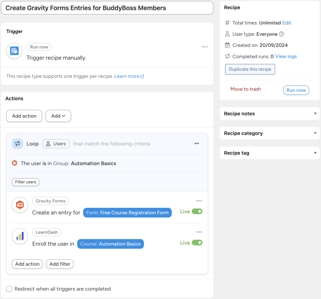Image resolution: width=321 pixels, height=299 pixels.
Task: Click the Uncanny Automator icon beside group criteria
Action: click(14, 163)
